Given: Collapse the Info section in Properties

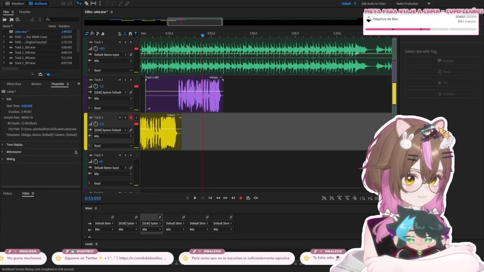Looking at the screenshot, I should point(3,99).
